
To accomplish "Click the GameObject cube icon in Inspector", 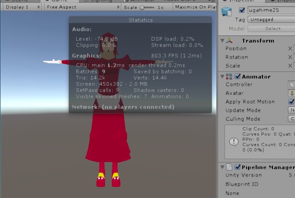I will click(226, 12).
